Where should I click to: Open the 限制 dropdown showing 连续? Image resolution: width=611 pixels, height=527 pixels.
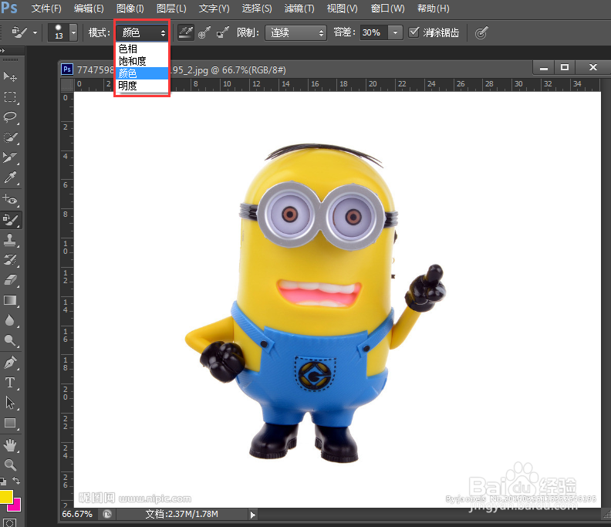[295, 32]
